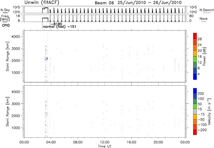Image resolution: width=214 pixels, height=148 pixels.
Task: Click the "normal (fast) -151" CPID text
Action: click(59, 27)
